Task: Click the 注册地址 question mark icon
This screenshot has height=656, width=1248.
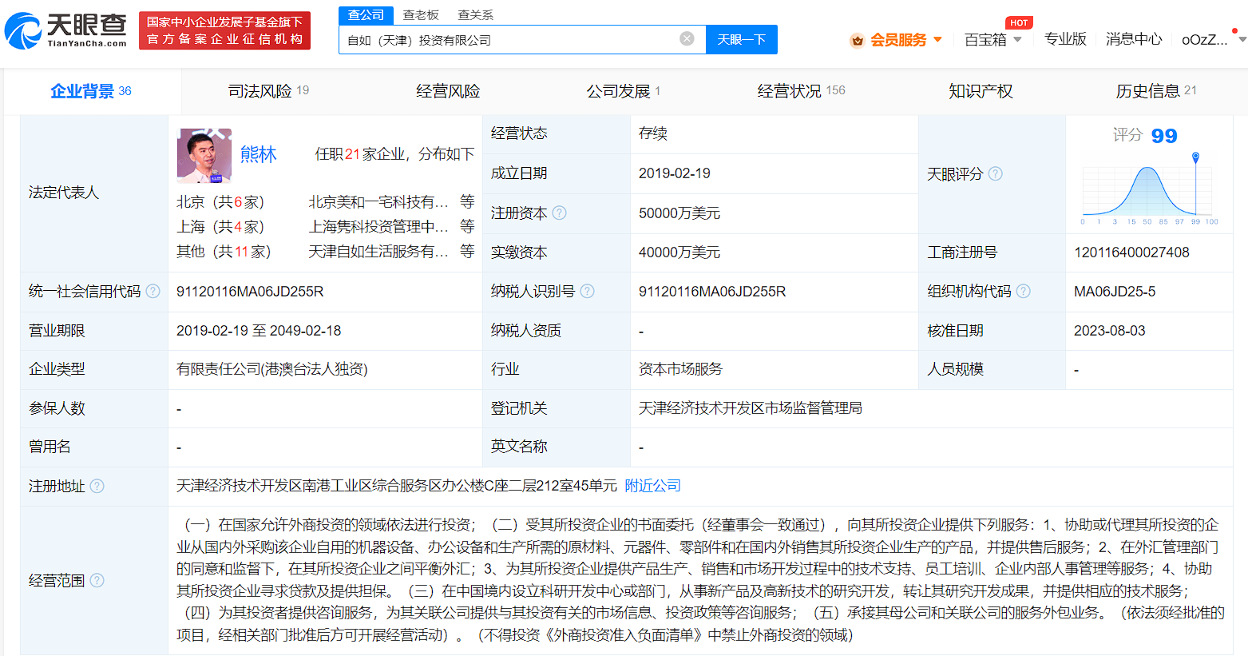Action: (97, 486)
